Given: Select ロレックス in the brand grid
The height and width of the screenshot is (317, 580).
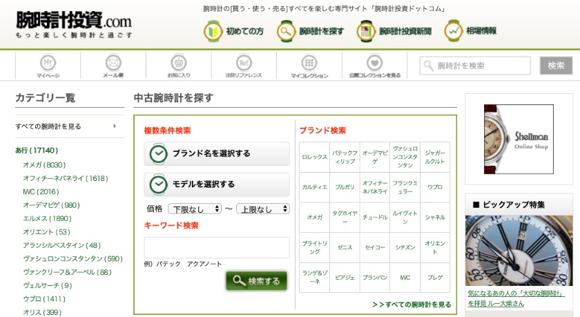Looking at the screenshot, I should [314, 157].
